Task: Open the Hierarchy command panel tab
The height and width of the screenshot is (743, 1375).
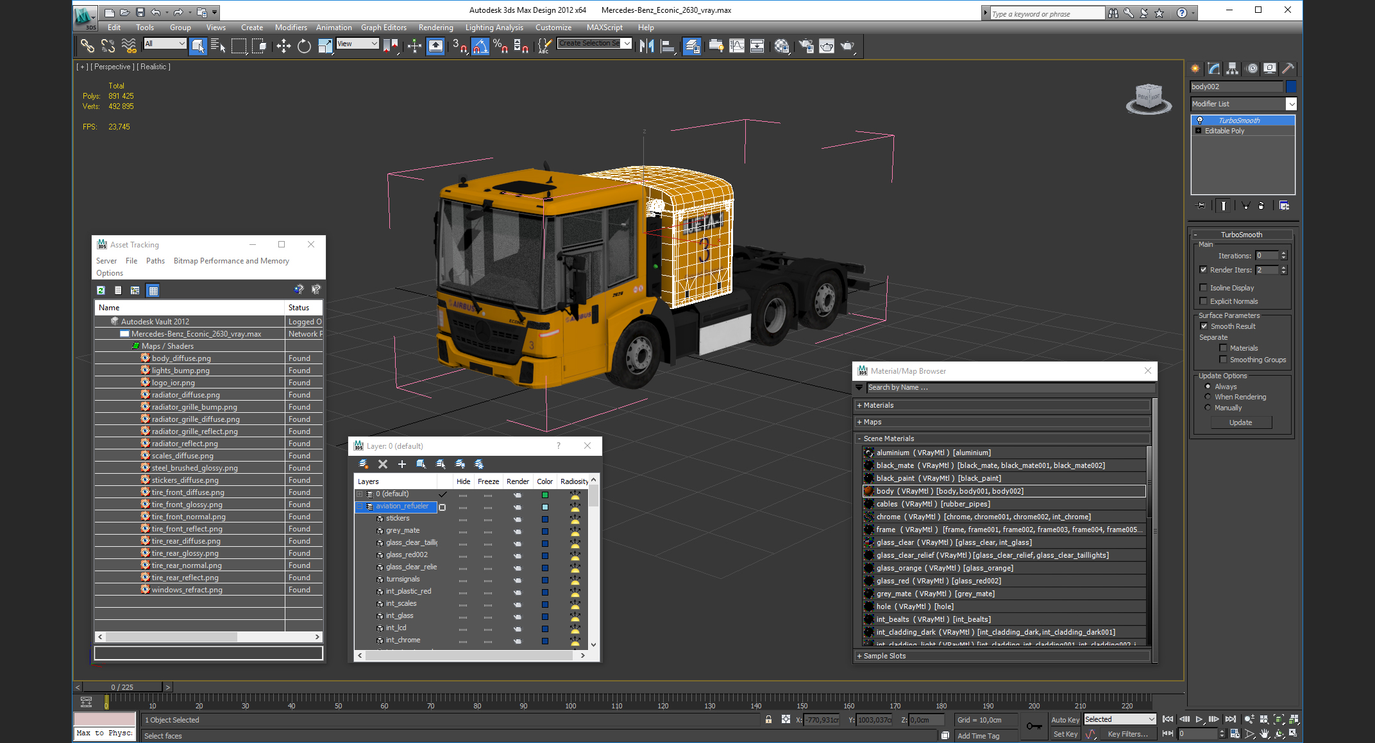Action: [x=1232, y=69]
